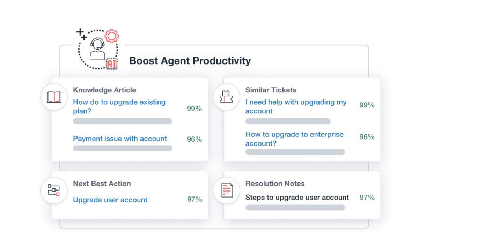Open 'I need help with upgrading my account' ticket

pos(296,107)
